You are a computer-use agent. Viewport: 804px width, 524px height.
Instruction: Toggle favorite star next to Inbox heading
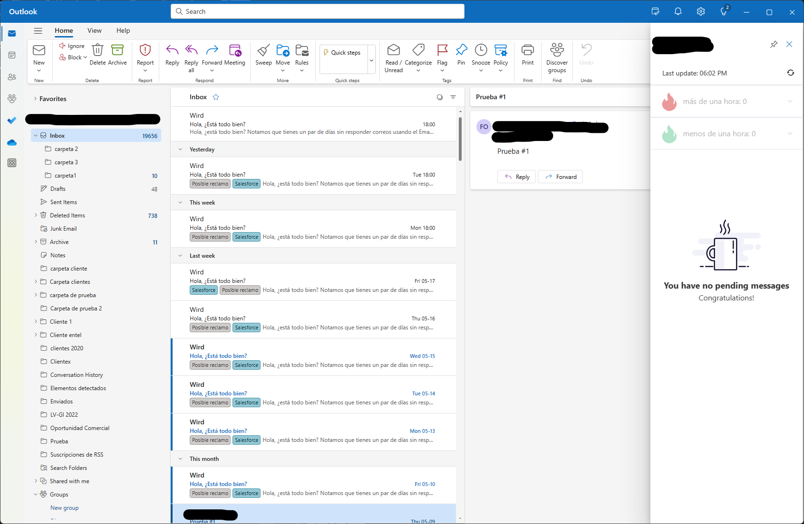click(x=216, y=97)
